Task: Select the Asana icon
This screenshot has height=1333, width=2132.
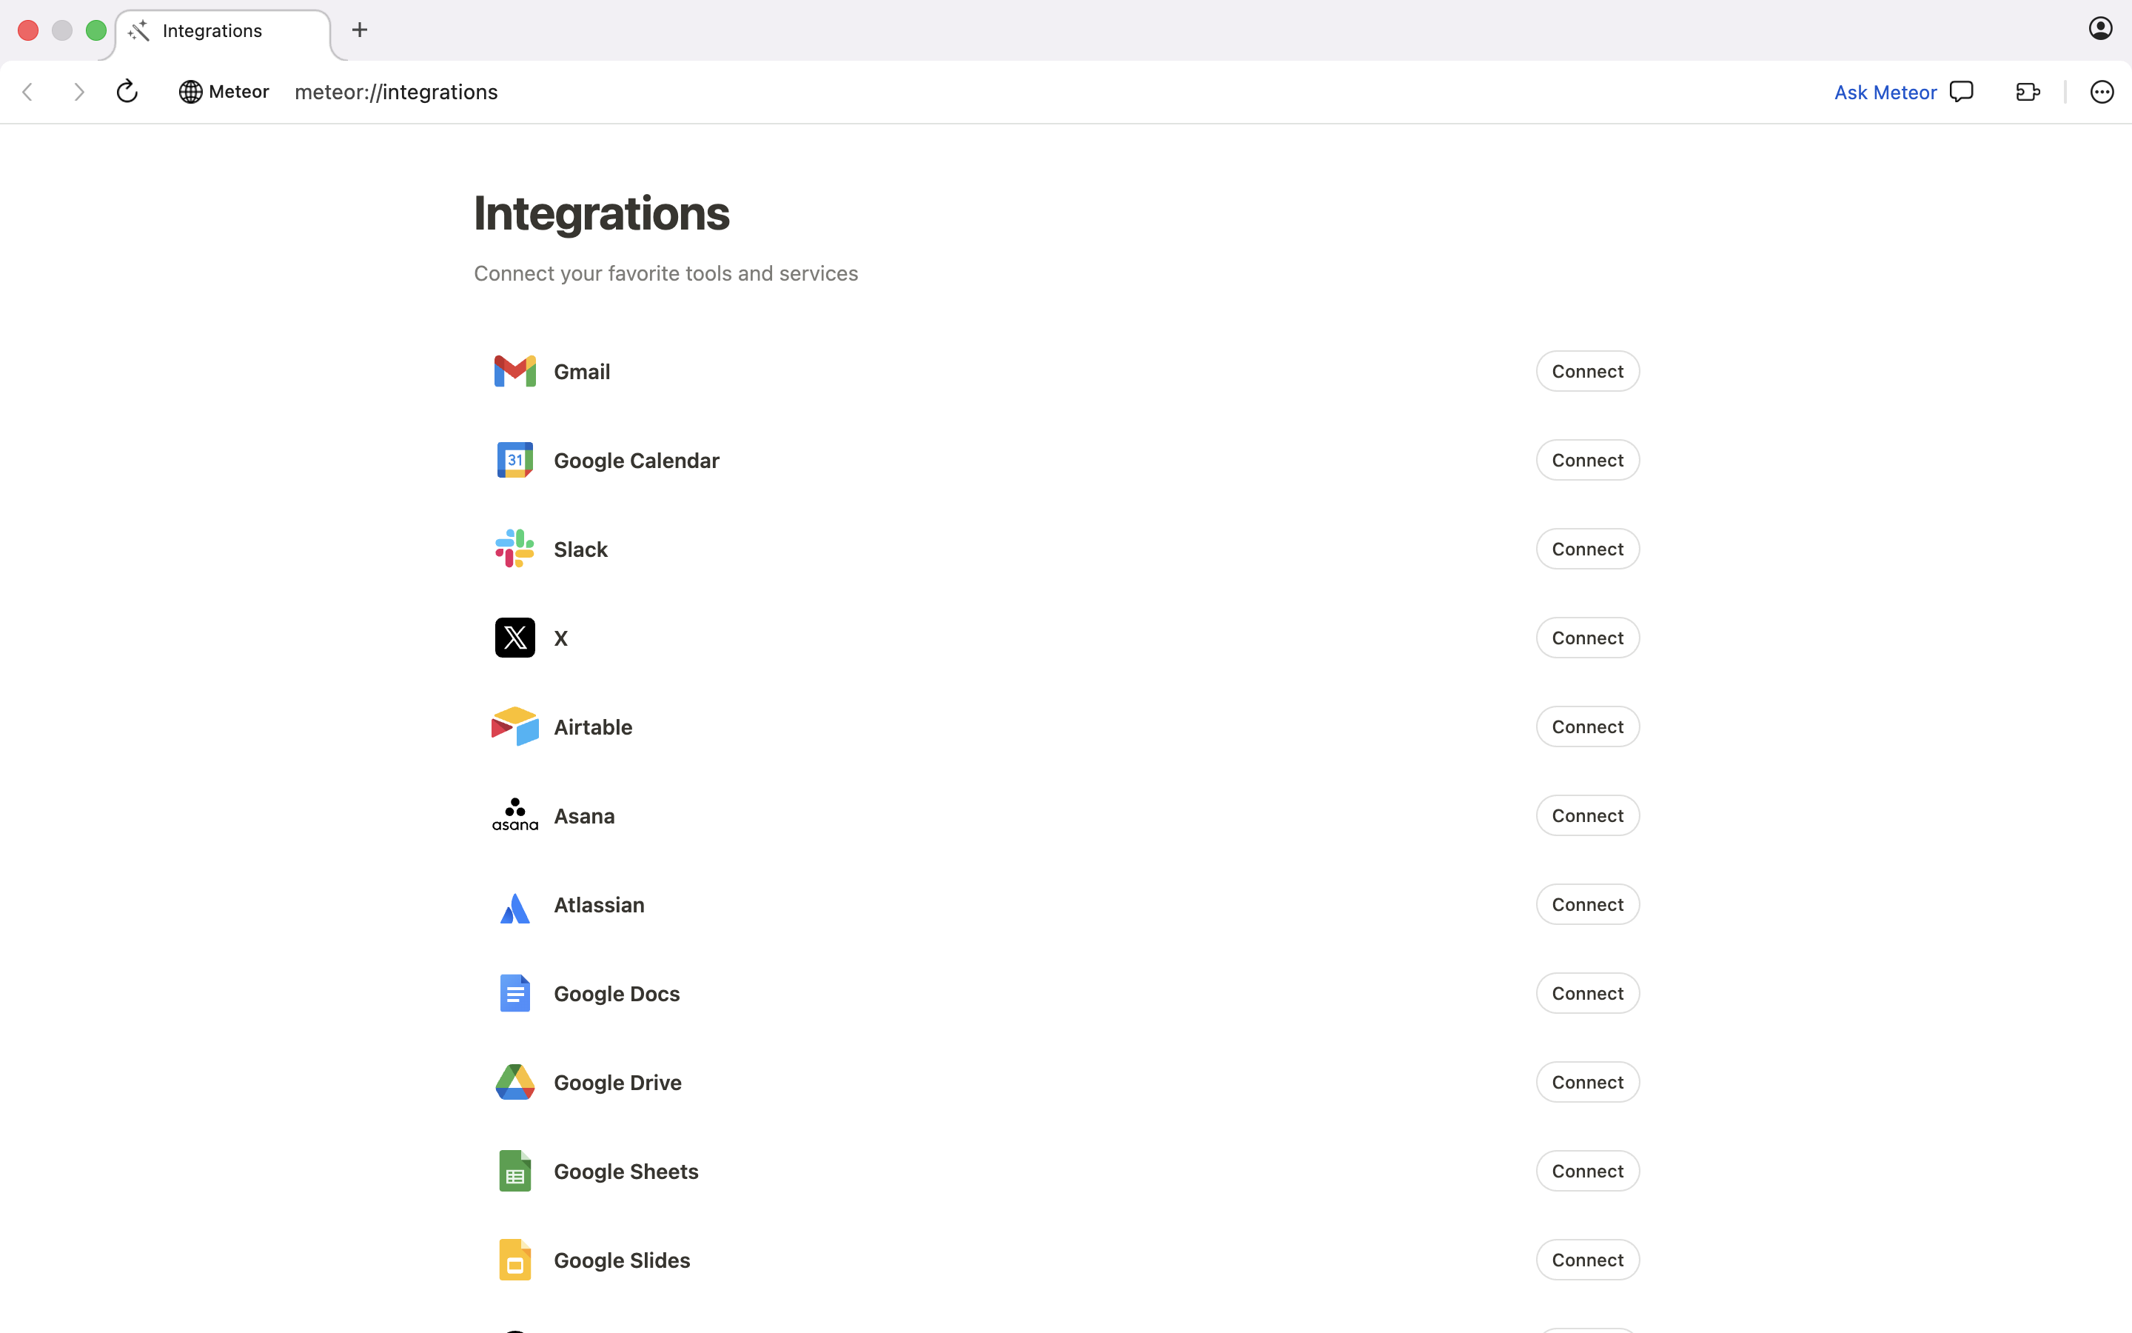Action: [515, 815]
